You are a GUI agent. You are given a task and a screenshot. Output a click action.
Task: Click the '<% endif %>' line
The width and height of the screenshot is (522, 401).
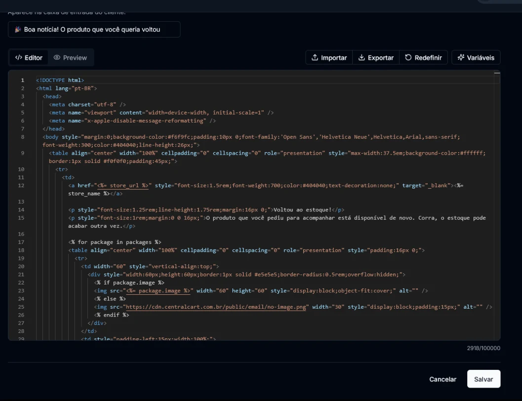[112, 315]
